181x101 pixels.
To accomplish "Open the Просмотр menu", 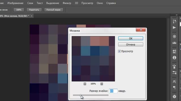I will [87, 3].
